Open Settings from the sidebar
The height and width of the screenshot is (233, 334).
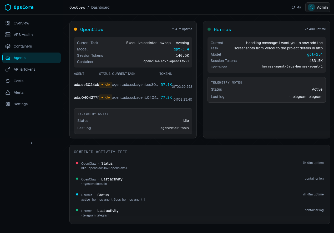pyautogui.click(x=31, y=104)
